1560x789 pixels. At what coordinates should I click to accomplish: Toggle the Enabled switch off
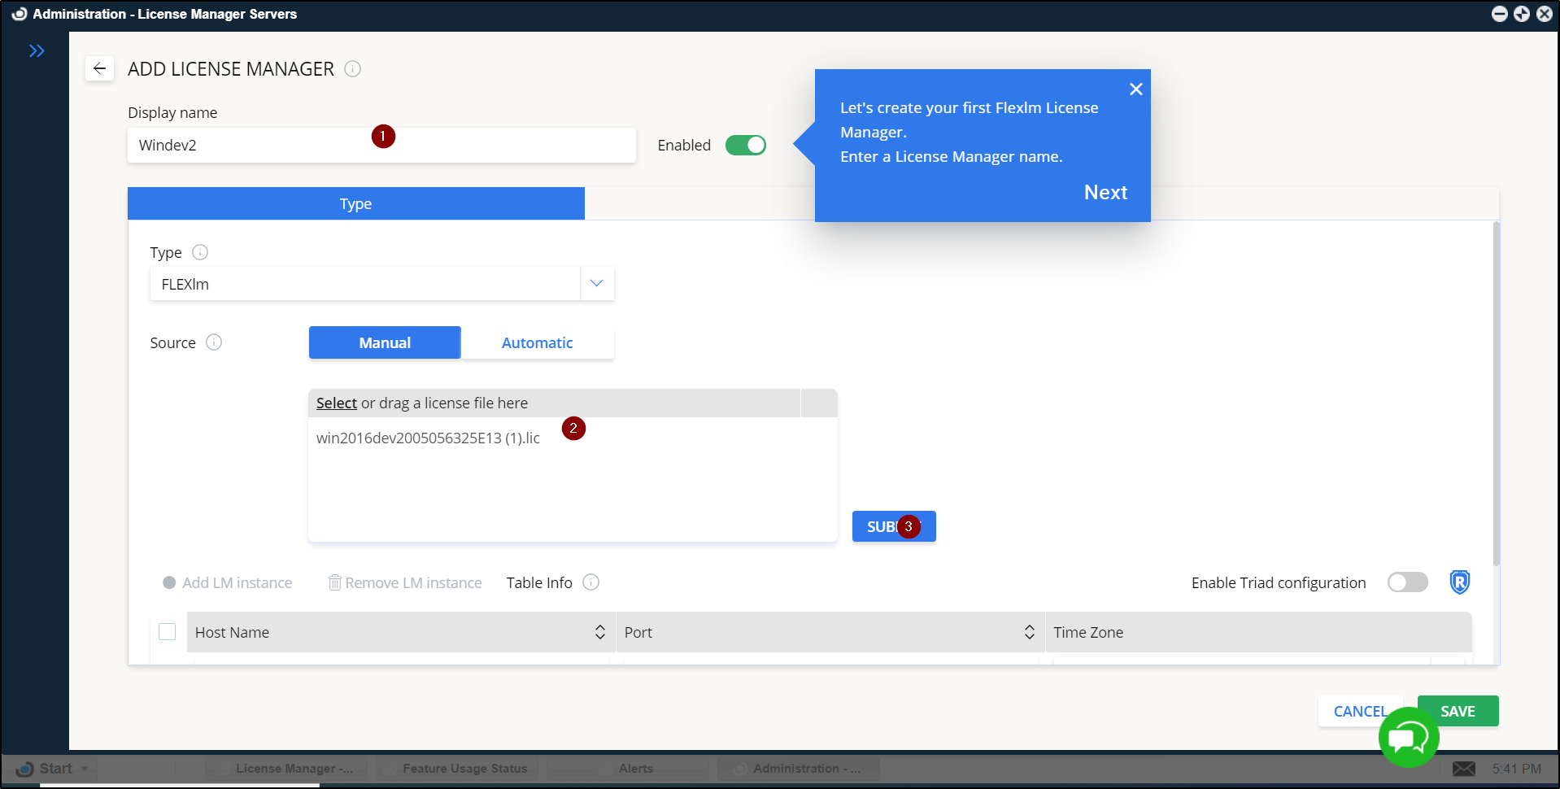pyautogui.click(x=745, y=145)
